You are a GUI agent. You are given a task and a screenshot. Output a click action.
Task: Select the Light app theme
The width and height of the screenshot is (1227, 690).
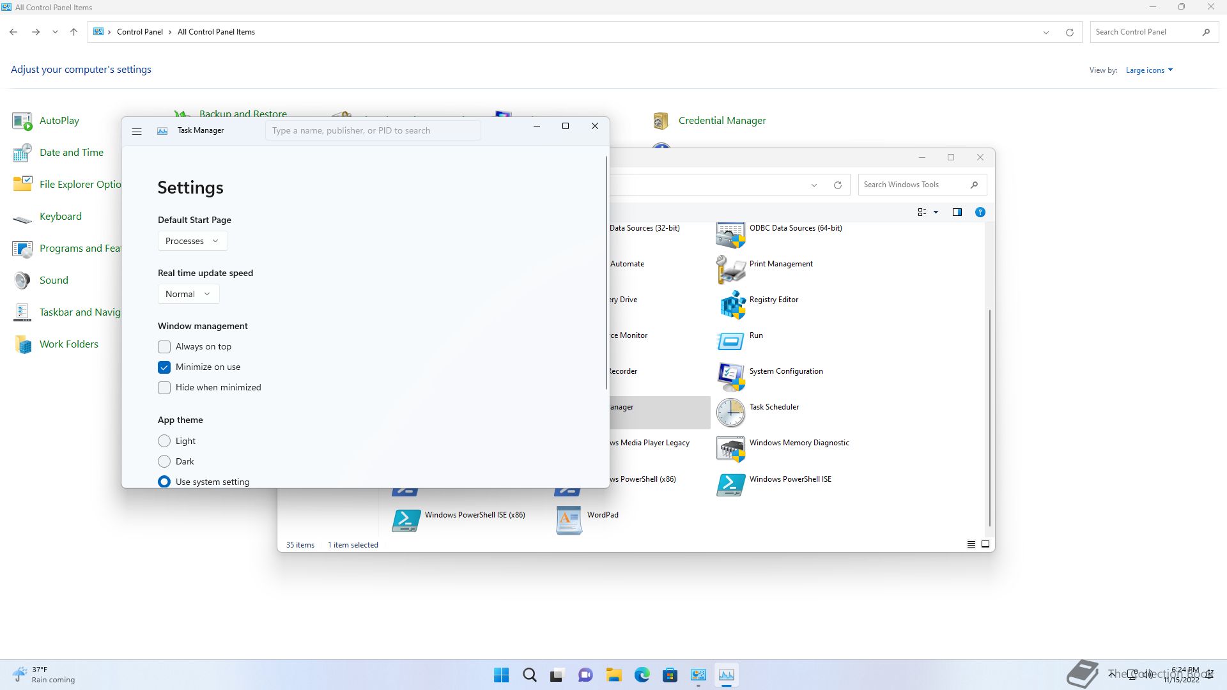(x=164, y=441)
